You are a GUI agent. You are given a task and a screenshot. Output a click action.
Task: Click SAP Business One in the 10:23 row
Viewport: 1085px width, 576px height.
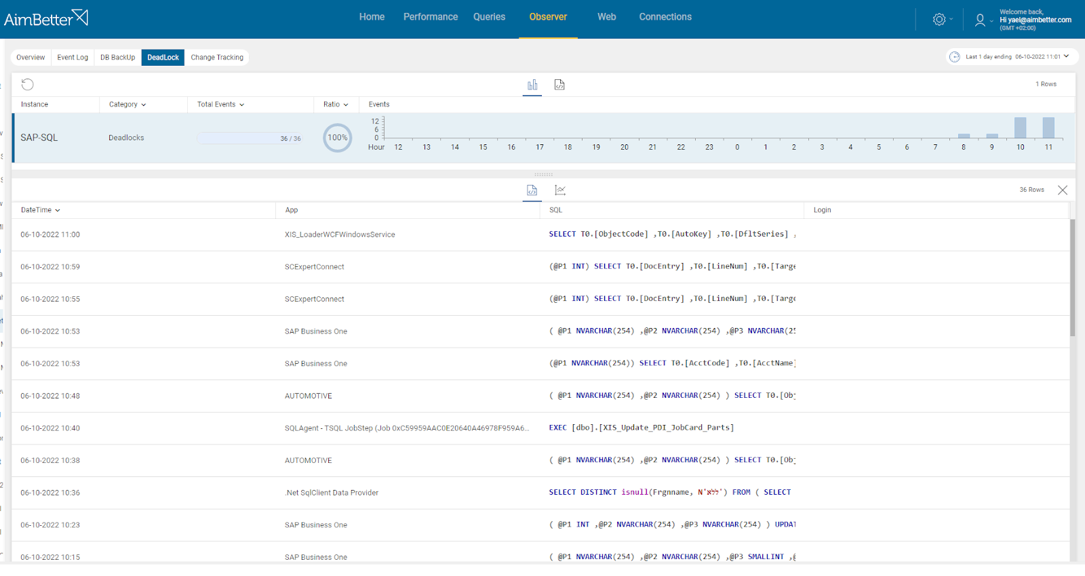pos(316,525)
